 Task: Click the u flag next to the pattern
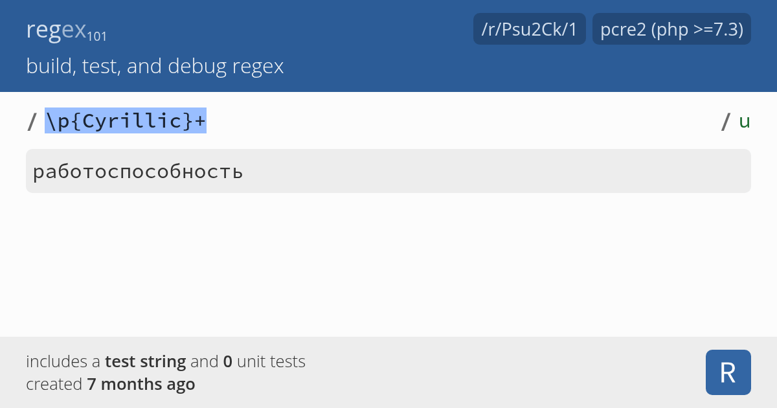point(745,120)
